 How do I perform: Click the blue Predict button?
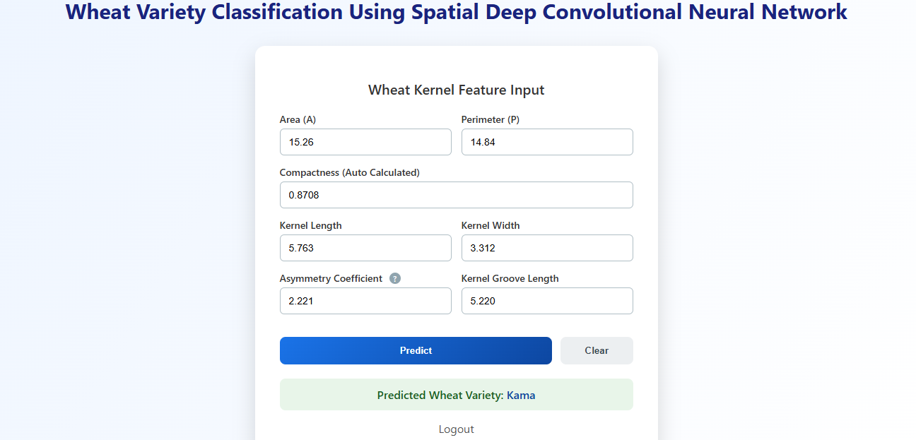pos(416,350)
